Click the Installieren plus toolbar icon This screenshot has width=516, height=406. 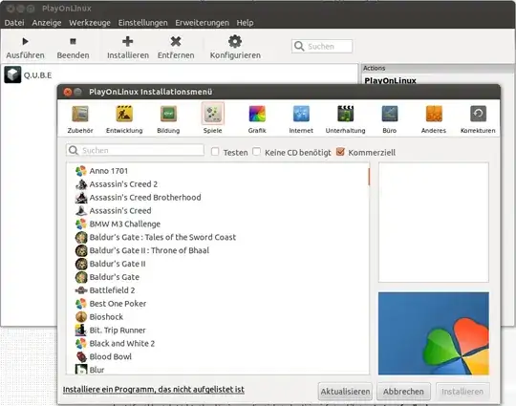tap(128, 41)
